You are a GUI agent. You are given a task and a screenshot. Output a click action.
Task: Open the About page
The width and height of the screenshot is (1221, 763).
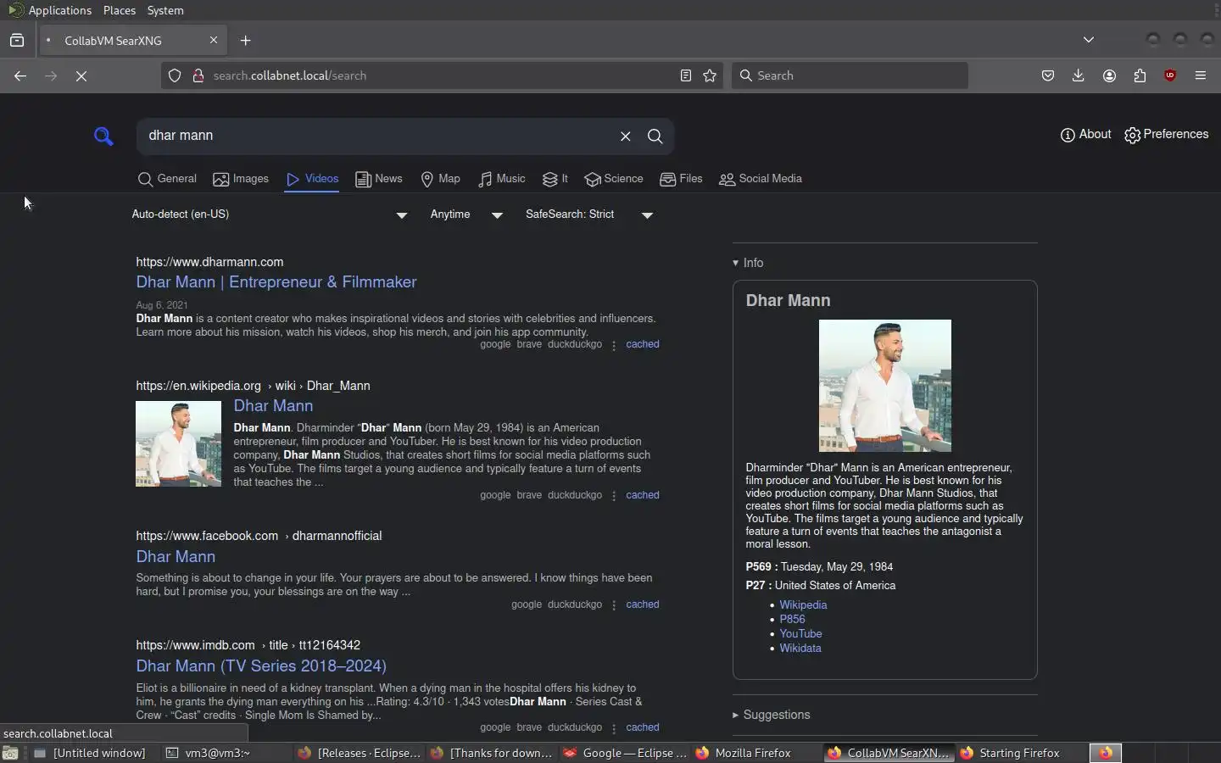pyautogui.click(x=1085, y=135)
